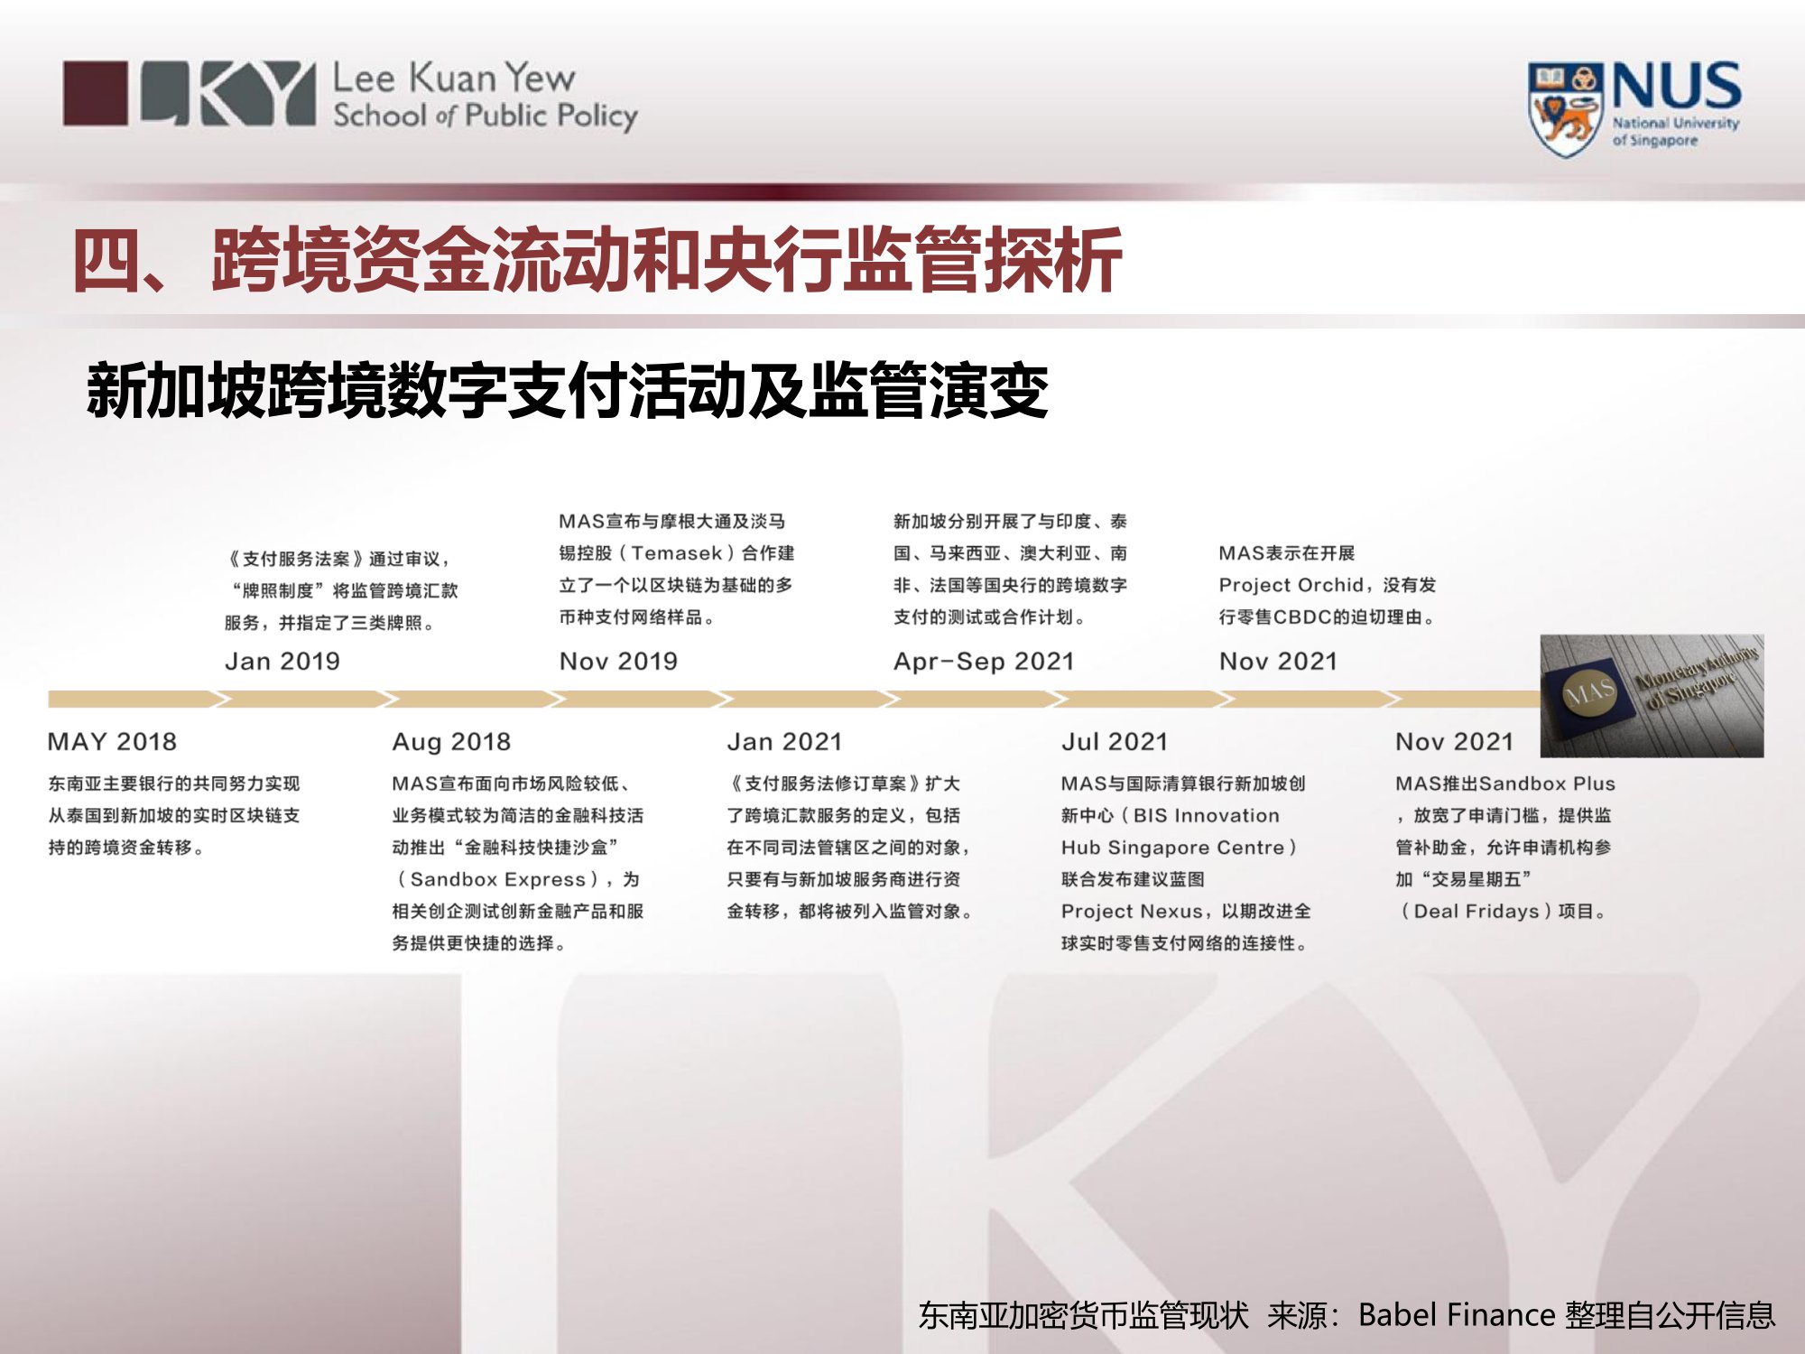Click the Project Orchid text block
This screenshot has width=1805, height=1354.
click(1327, 585)
